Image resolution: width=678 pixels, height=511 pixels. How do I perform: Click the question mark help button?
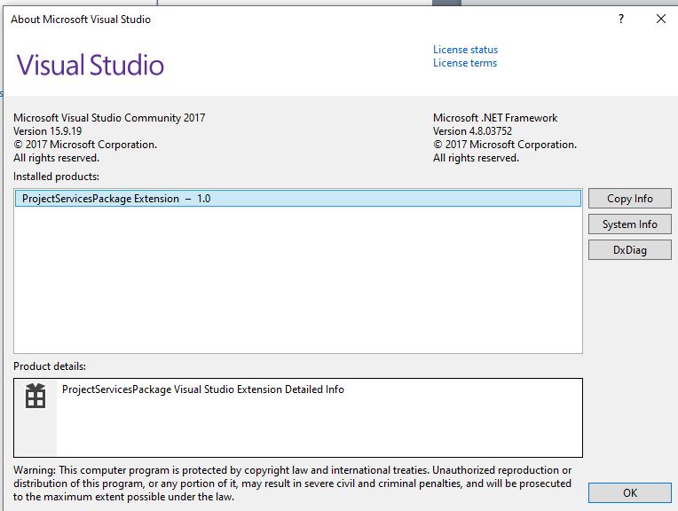(620, 20)
